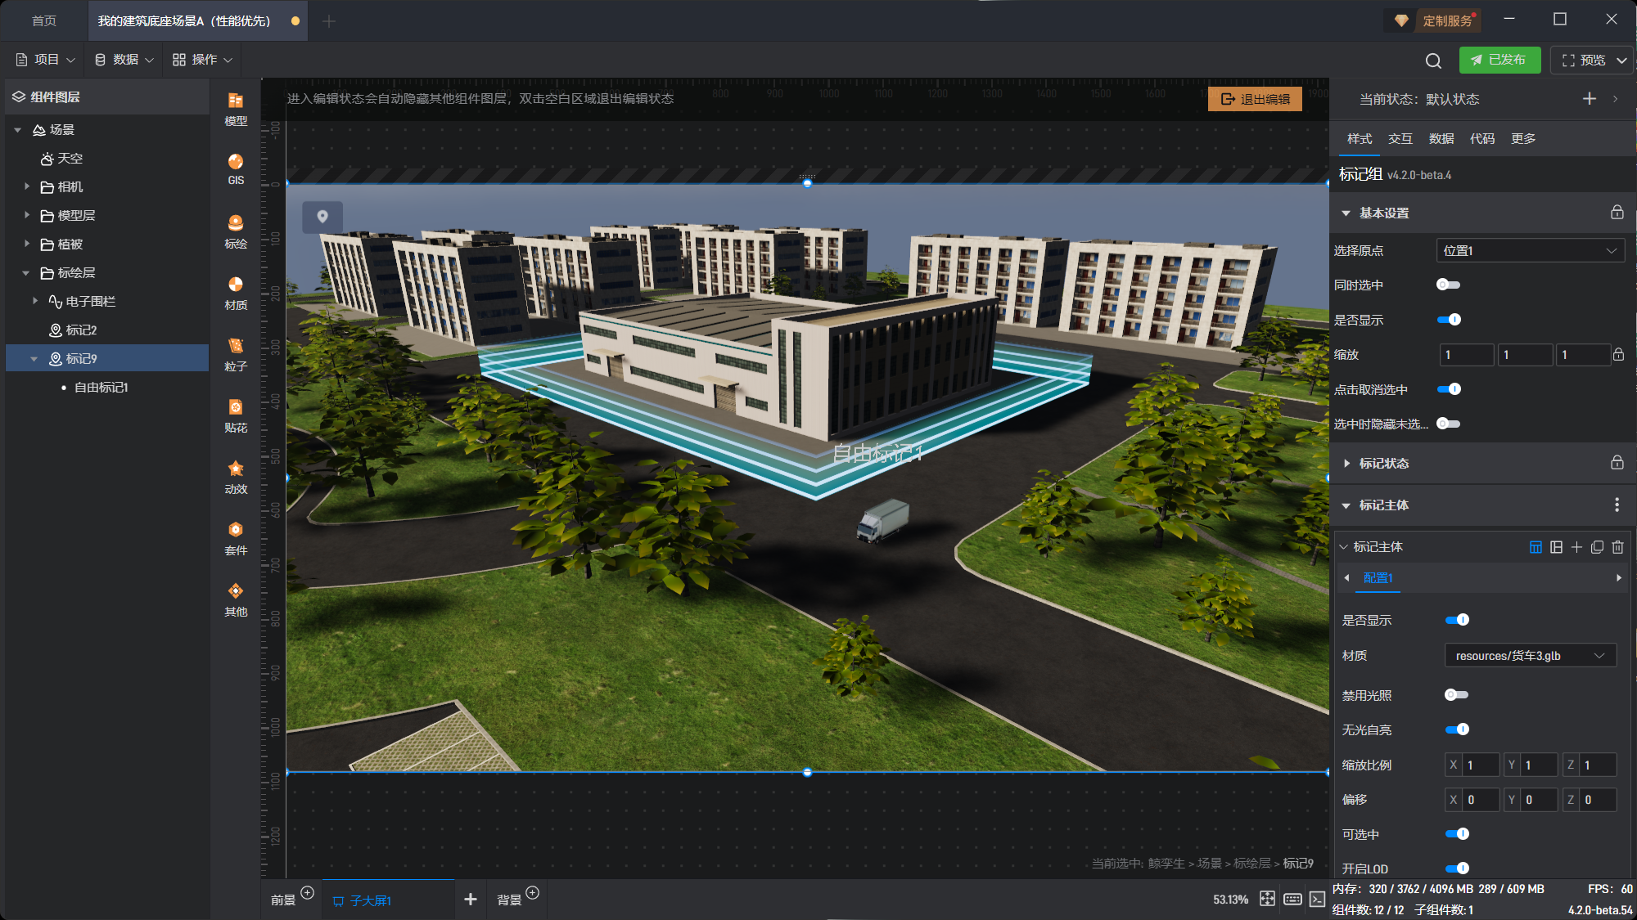Toggle the 同时选中 switch

point(1448,285)
